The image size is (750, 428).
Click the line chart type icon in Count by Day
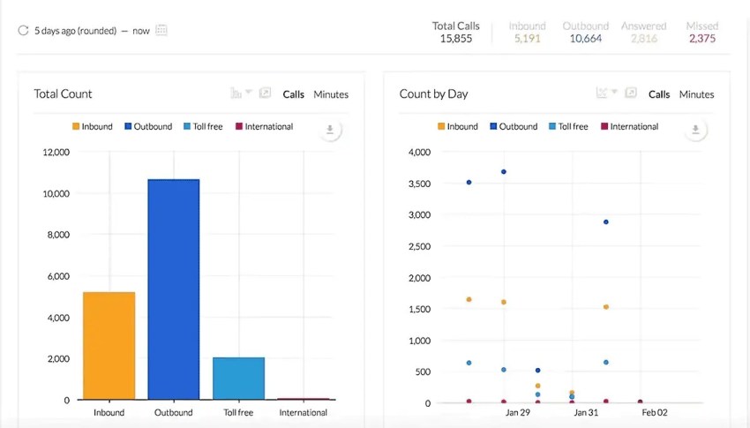(601, 94)
